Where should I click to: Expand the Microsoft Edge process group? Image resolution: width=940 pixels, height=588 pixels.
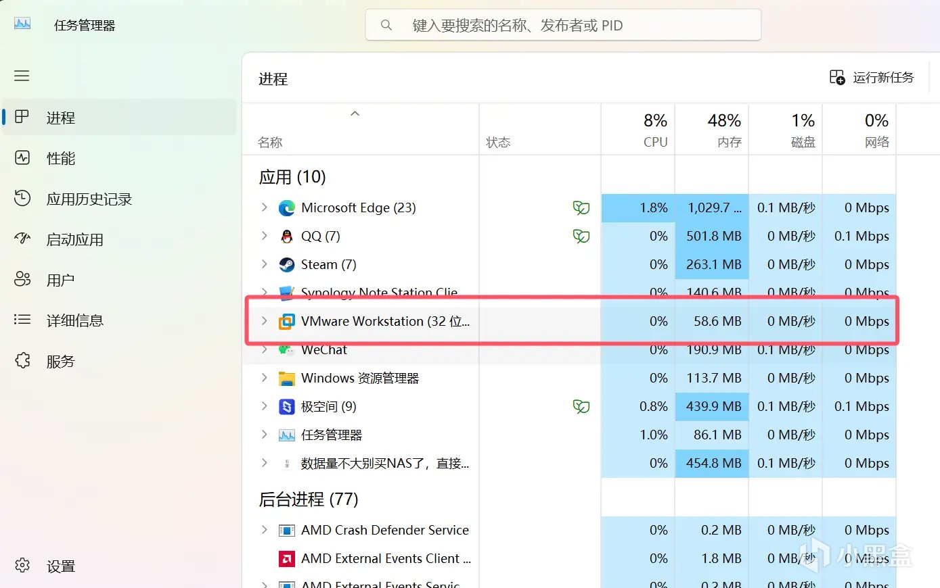click(x=264, y=207)
